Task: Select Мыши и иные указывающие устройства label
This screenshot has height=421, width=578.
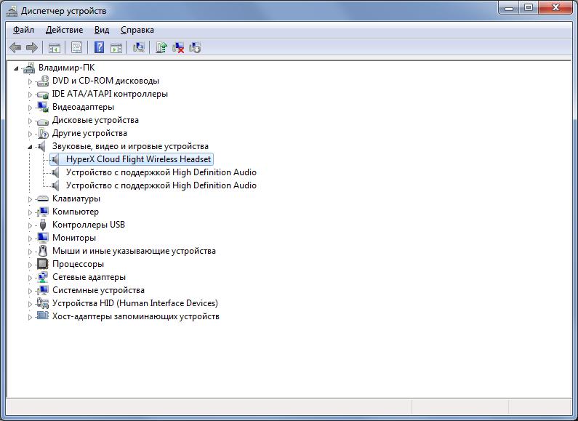Action: pos(134,251)
